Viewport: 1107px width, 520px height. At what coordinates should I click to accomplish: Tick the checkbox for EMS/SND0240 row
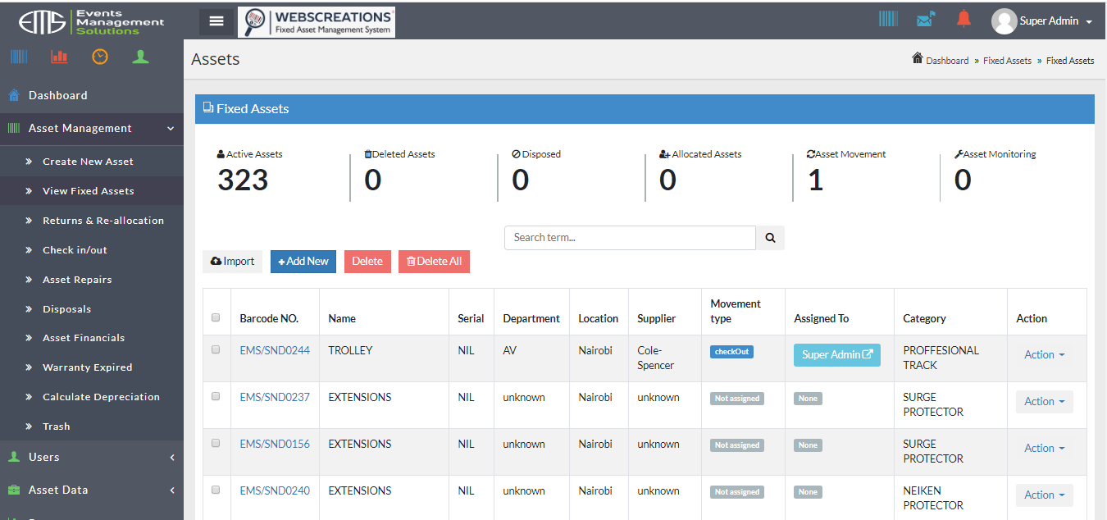(x=216, y=490)
